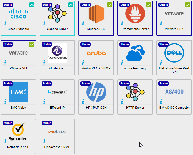The width and height of the screenshot is (193, 155).
Task: Select the Prometheus Server label
Action: pos(135,29)
